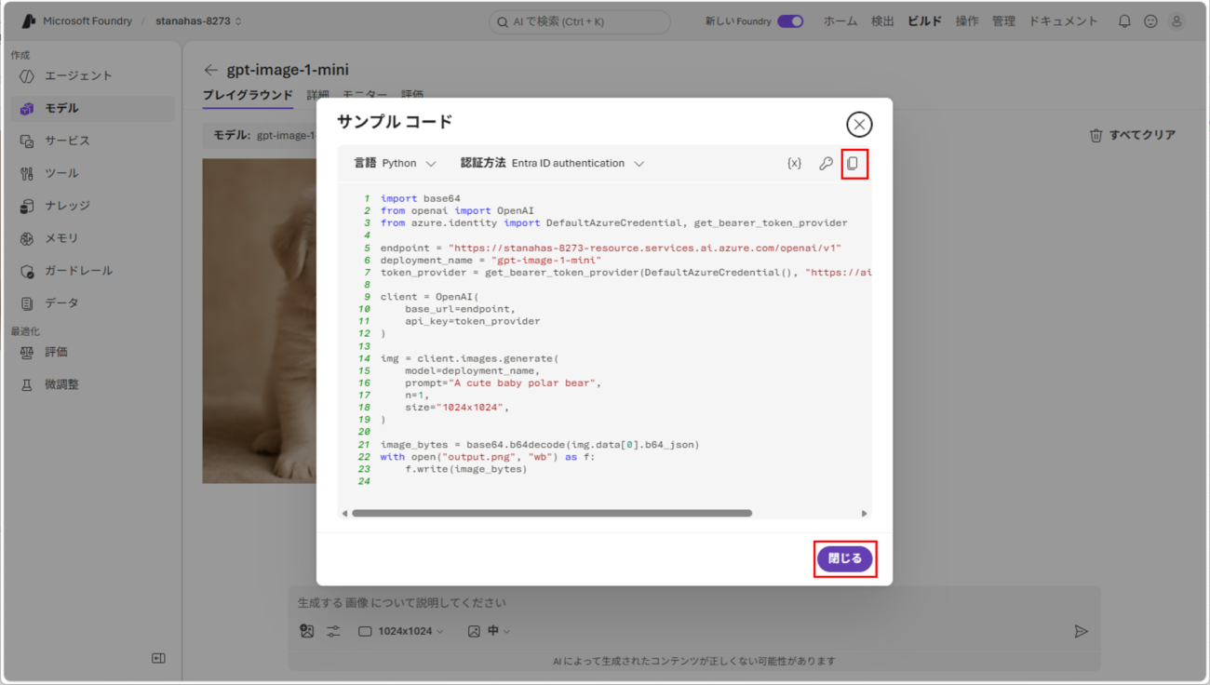Open 評価 in the sidebar
Screen dimensions: 1210x685
pos(93,352)
